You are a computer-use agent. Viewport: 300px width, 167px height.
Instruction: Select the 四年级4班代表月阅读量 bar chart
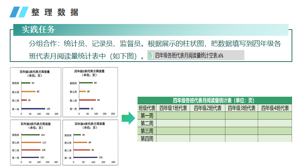tap(90, 143)
